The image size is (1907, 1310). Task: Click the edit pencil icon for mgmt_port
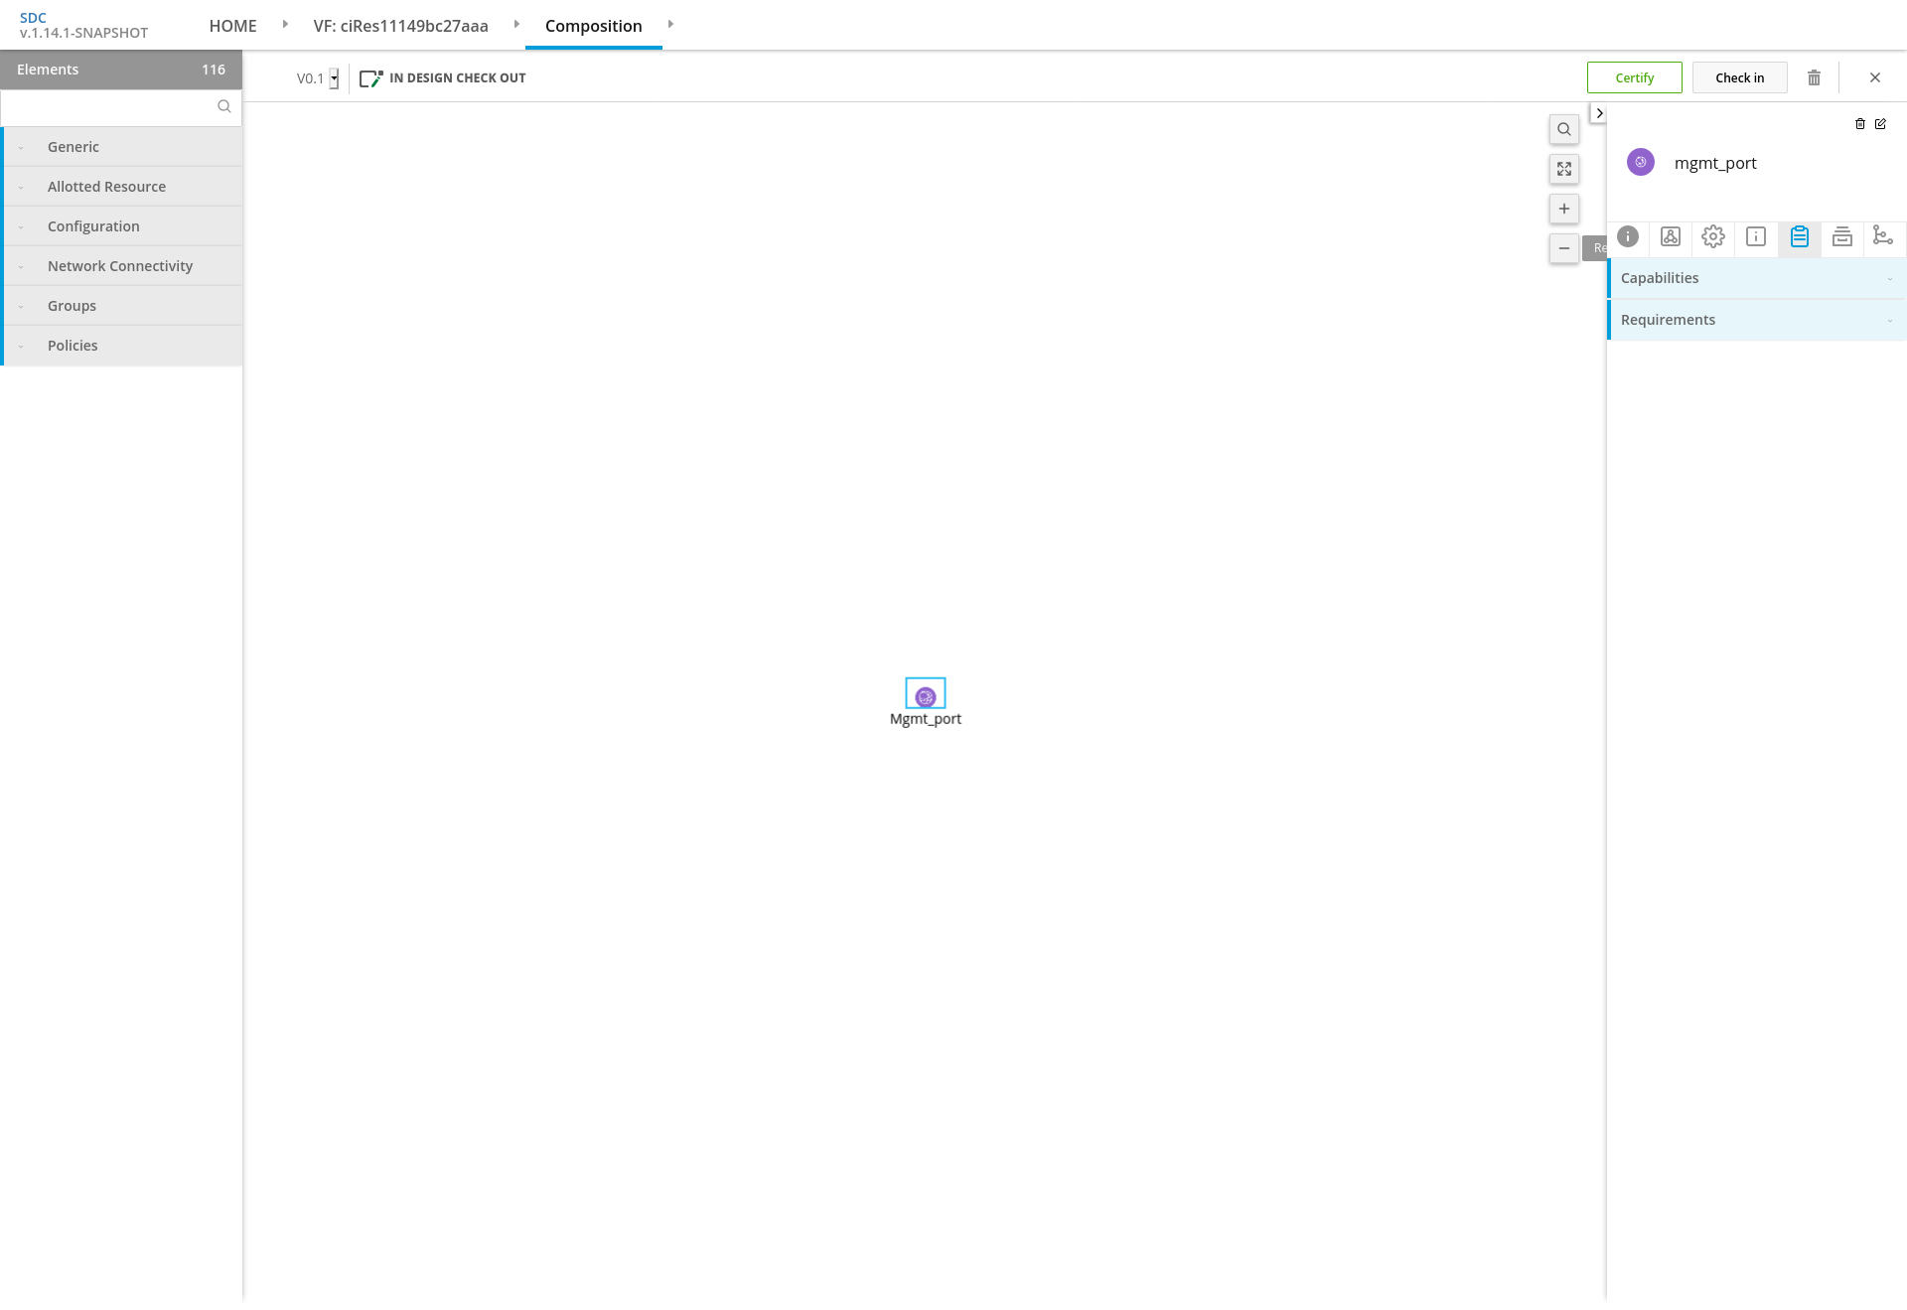(x=1880, y=124)
